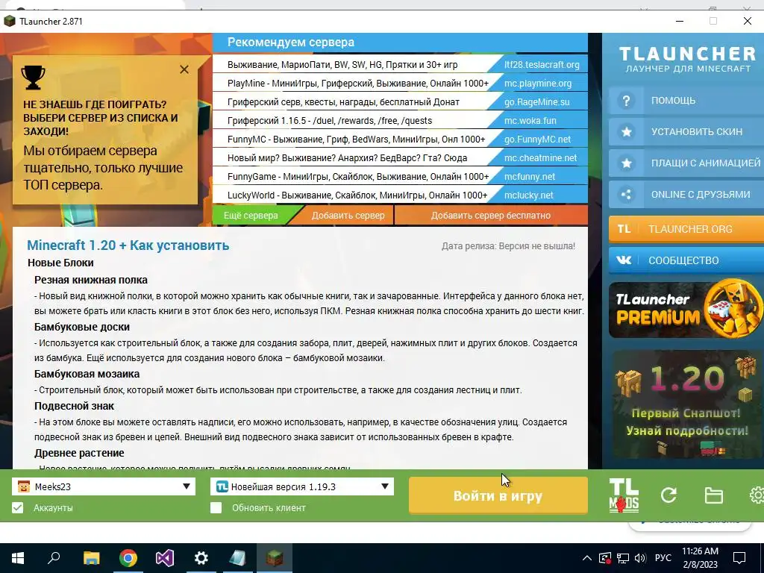Click FunnyGame server description row
This screenshot has width=764, height=573.
tap(357, 176)
